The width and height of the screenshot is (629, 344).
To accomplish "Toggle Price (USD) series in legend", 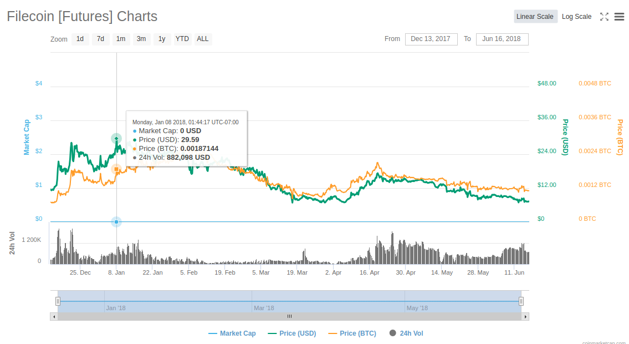I will 292,333.
